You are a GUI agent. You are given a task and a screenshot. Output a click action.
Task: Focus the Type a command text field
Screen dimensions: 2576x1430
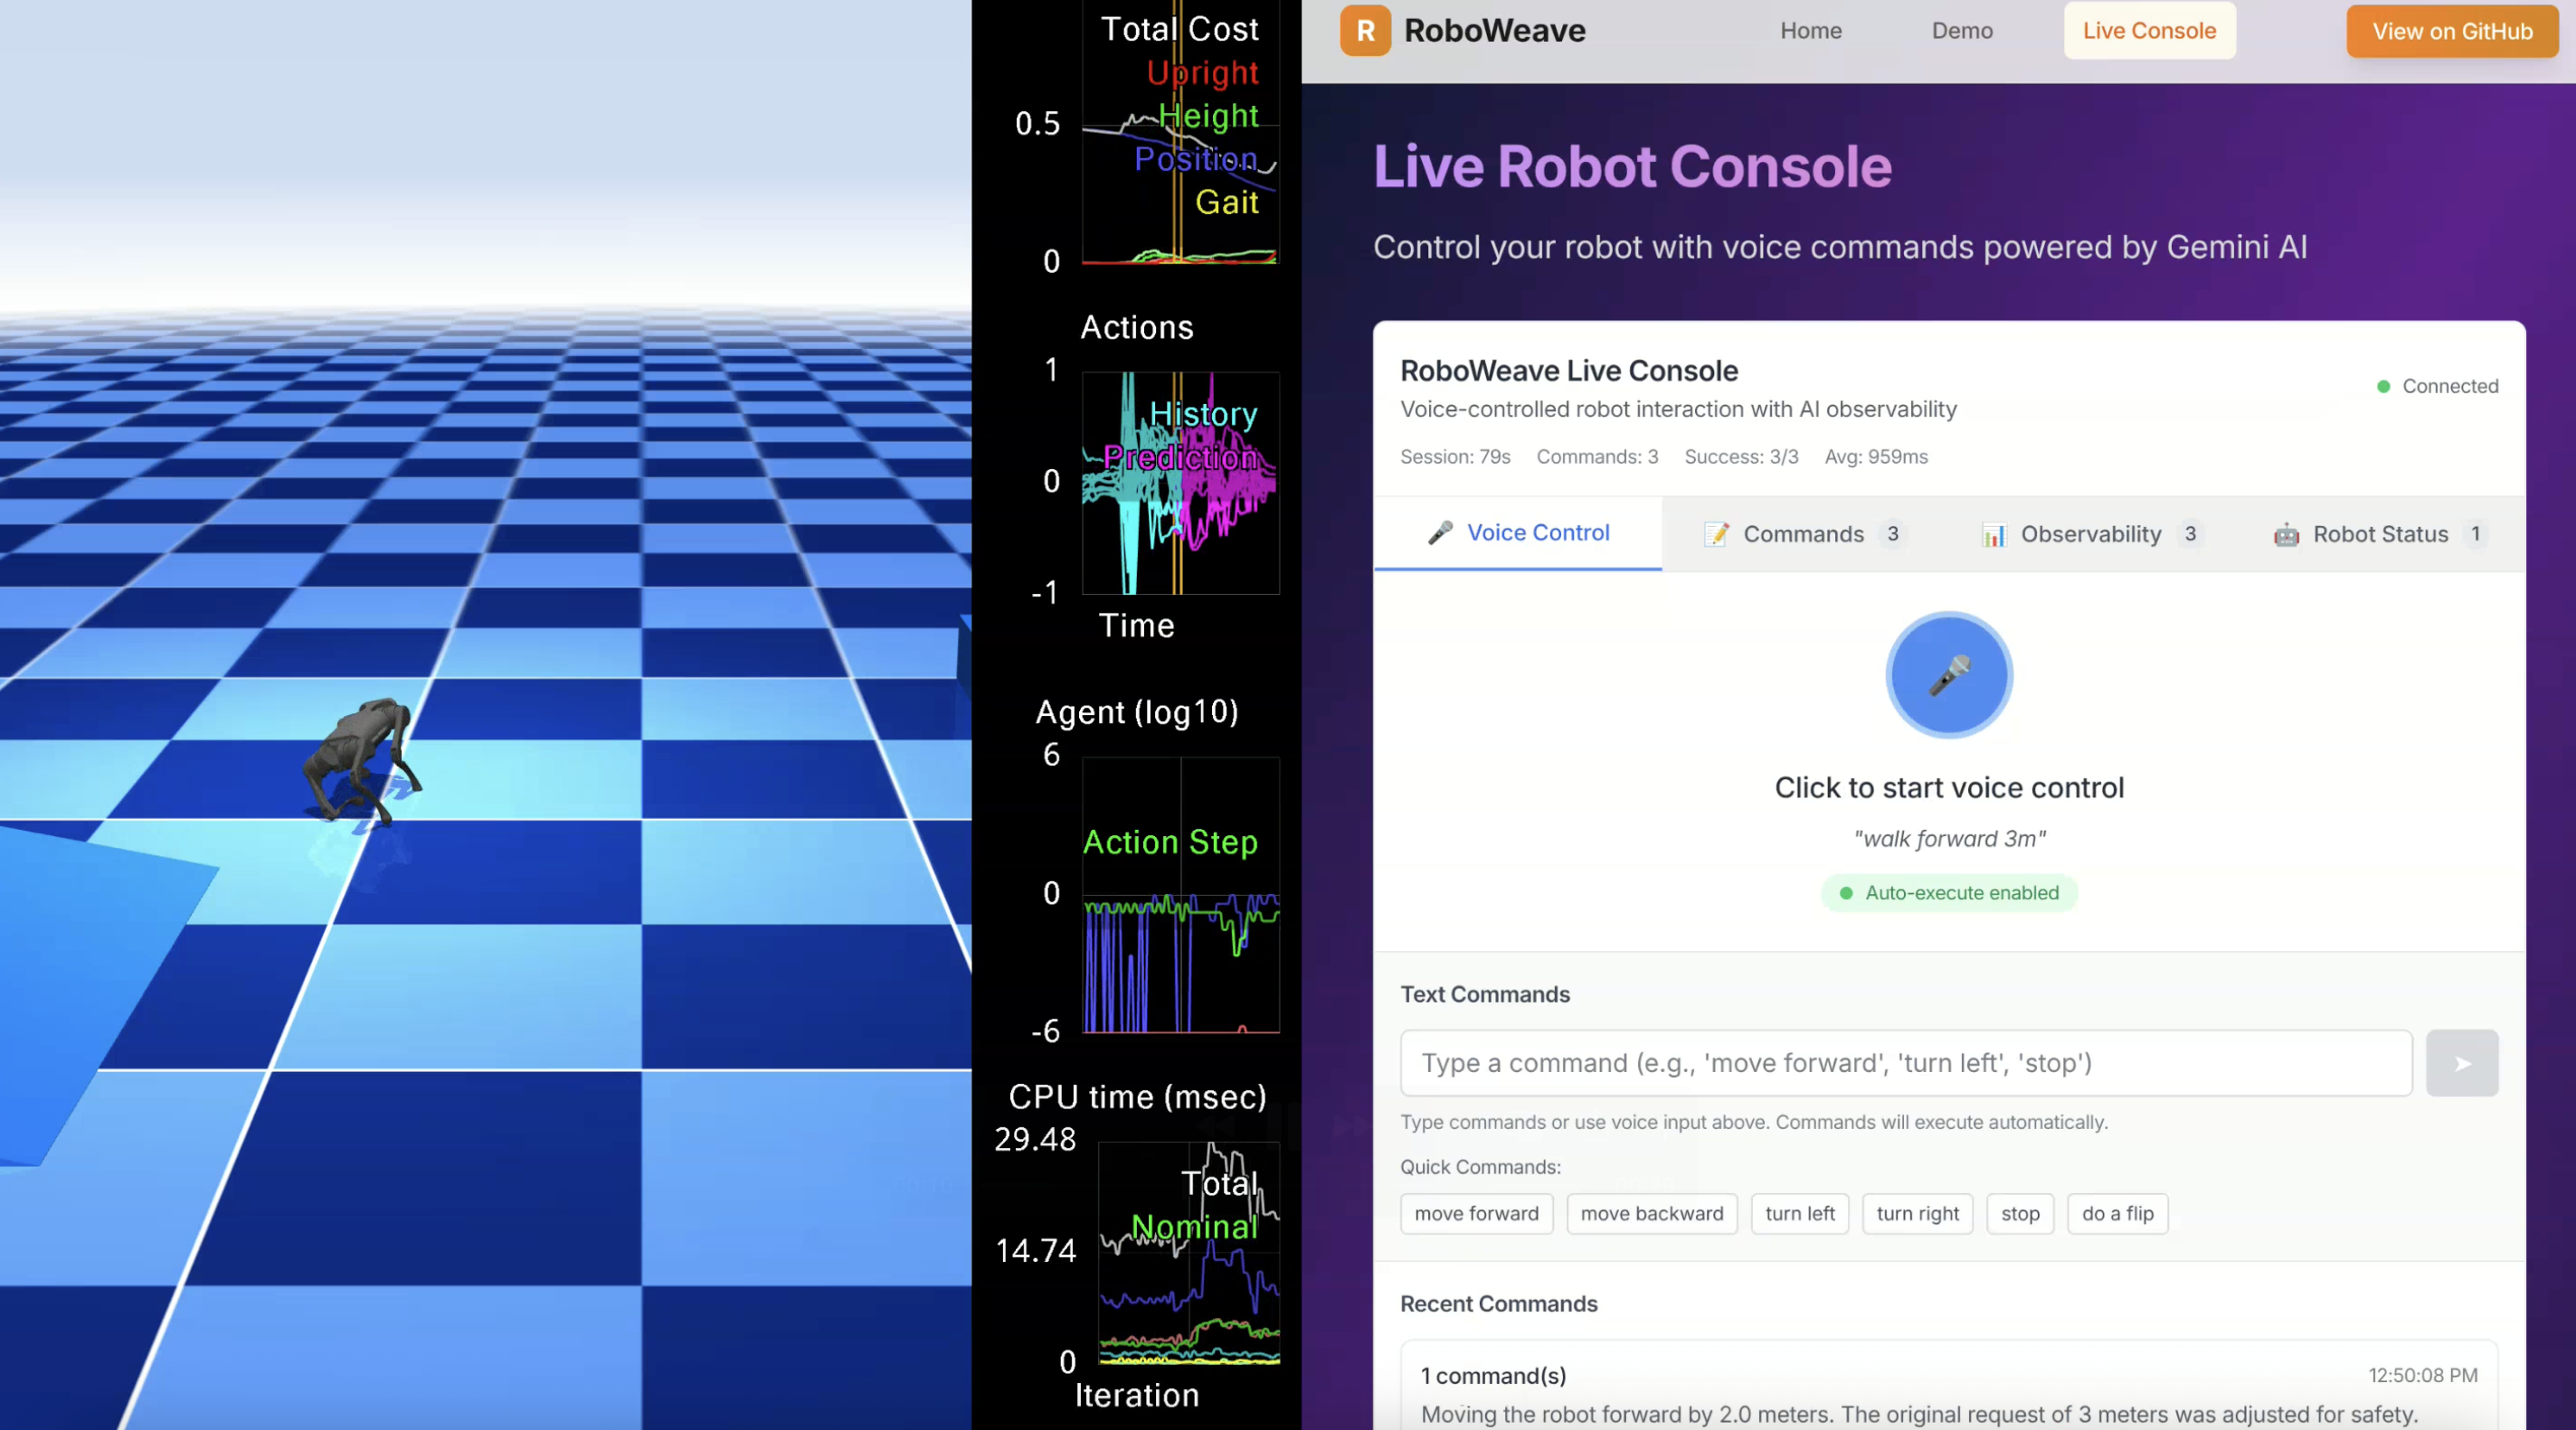pyautogui.click(x=1905, y=1063)
